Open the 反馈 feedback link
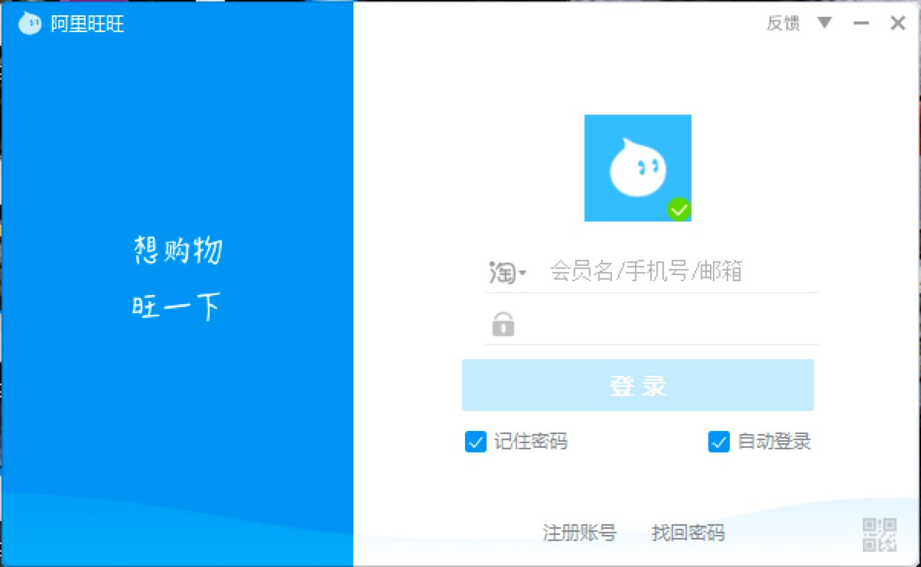921x567 pixels. (783, 24)
